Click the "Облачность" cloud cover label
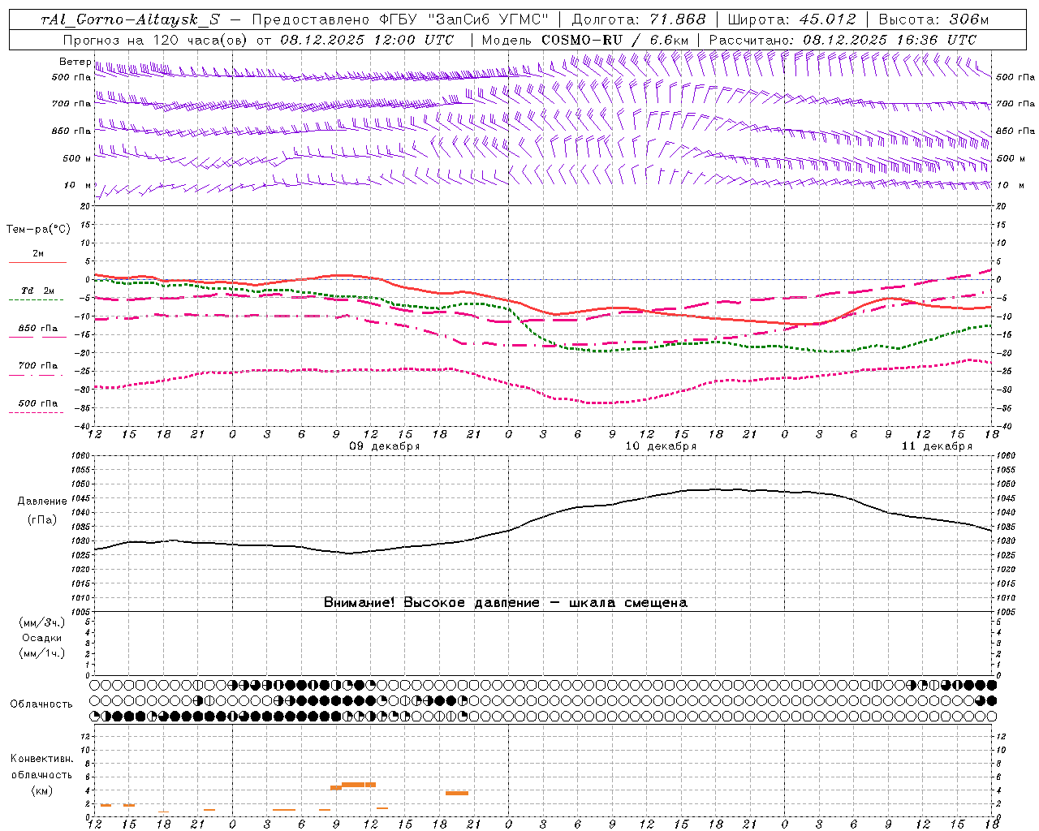This screenshot has width=1039, height=831. click(41, 704)
